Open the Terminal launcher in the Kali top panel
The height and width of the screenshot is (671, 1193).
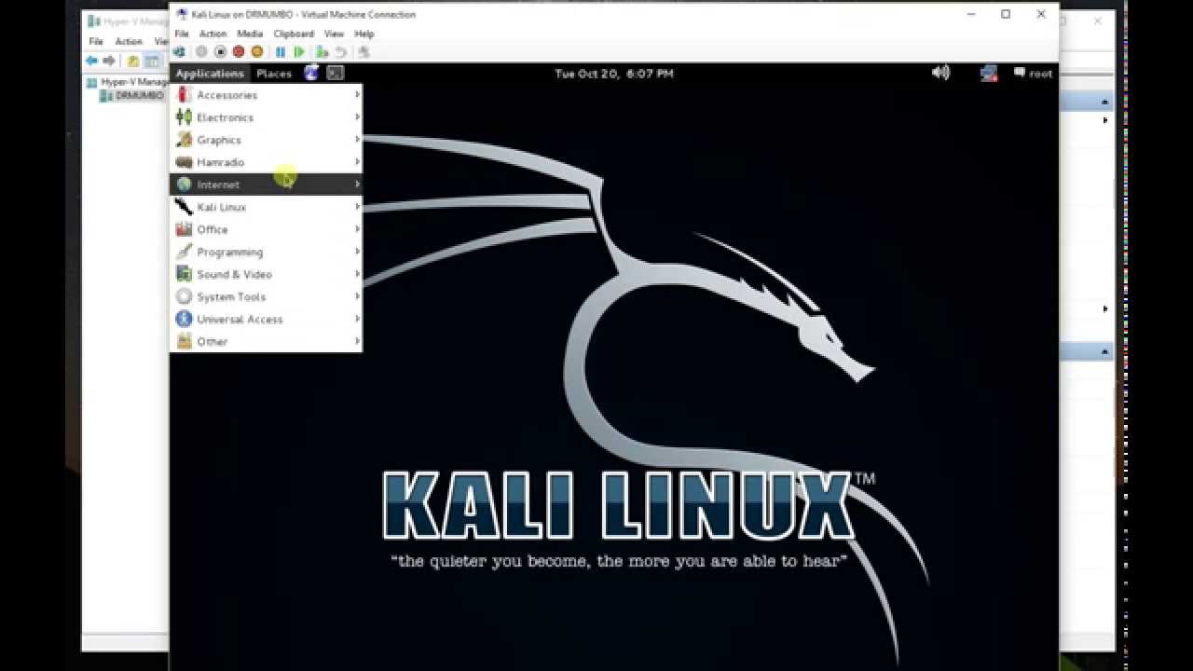[x=336, y=73]
